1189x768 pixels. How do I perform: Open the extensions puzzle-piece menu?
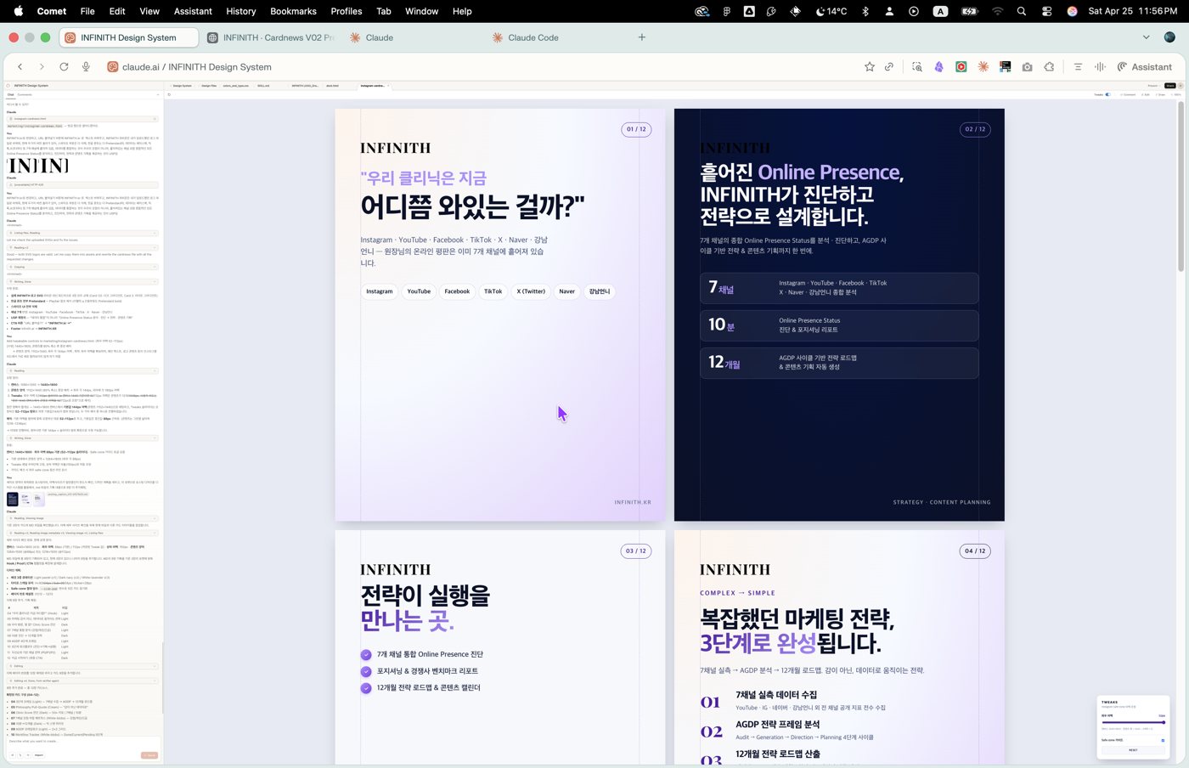(1050, 66)
